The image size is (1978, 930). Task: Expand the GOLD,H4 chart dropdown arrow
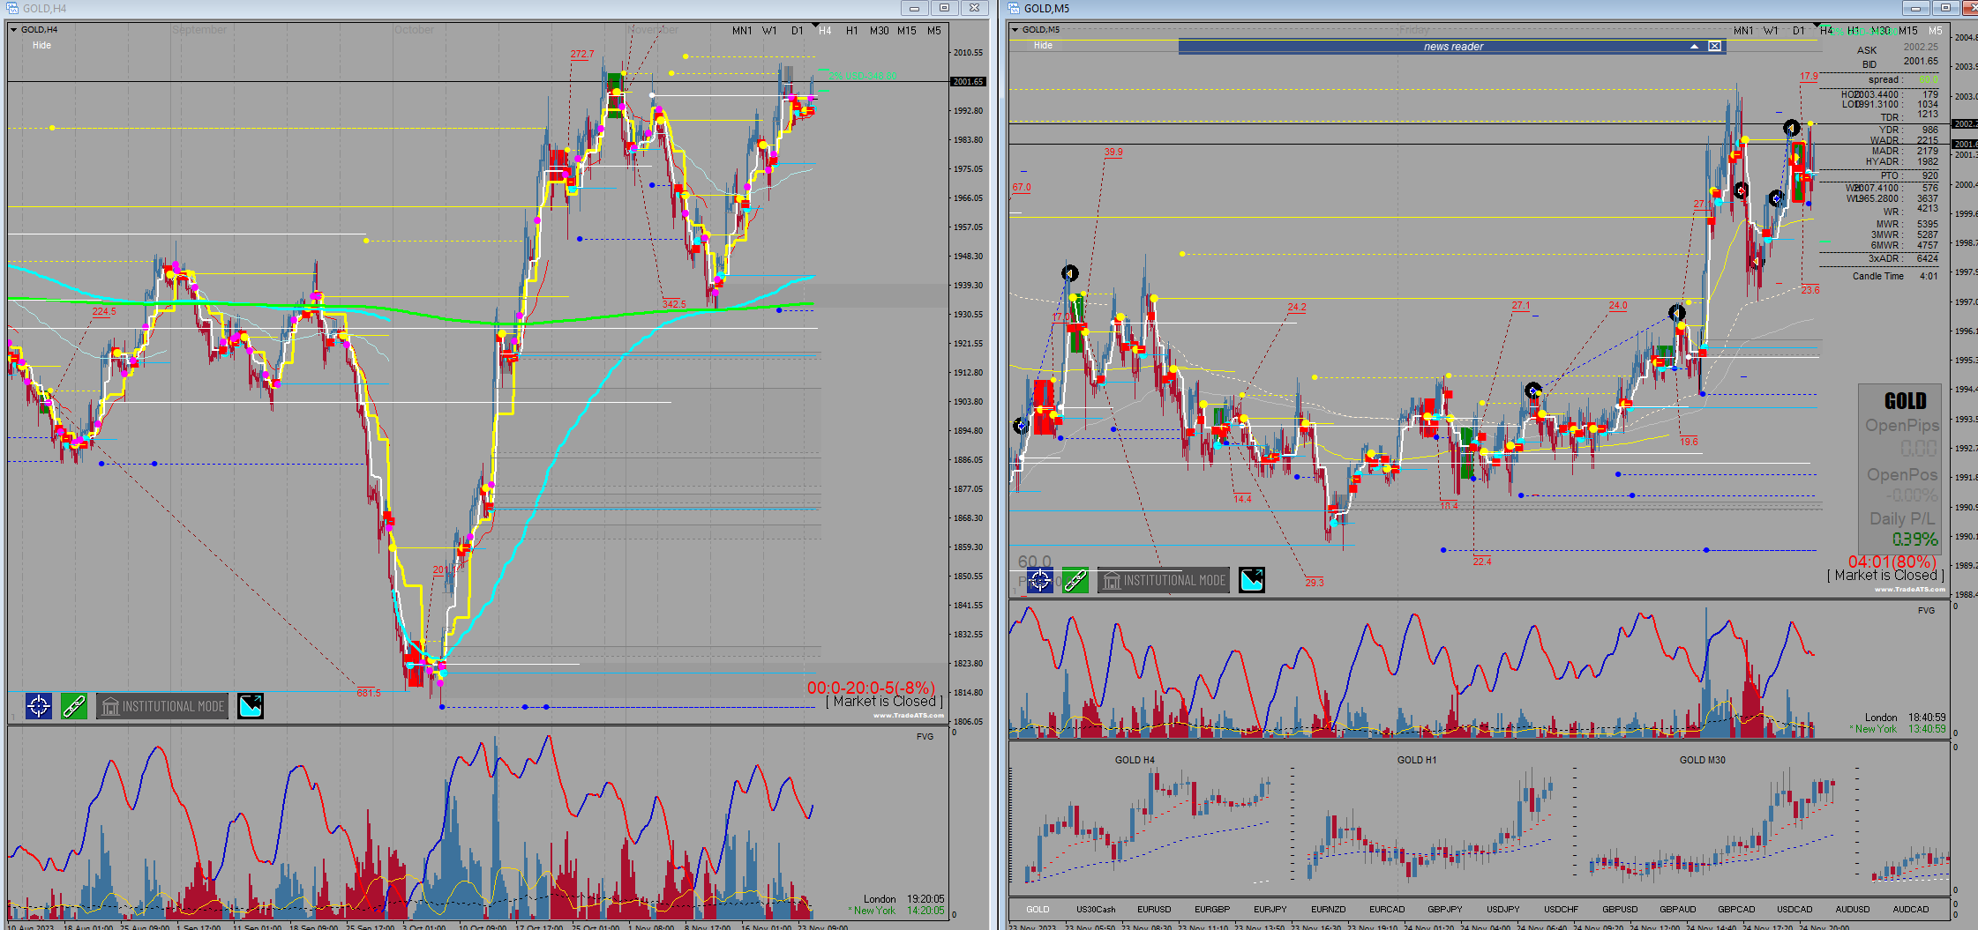[13, 30]
